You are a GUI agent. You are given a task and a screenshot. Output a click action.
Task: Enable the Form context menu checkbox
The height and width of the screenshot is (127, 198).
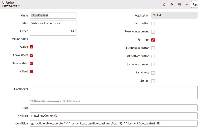153,32
